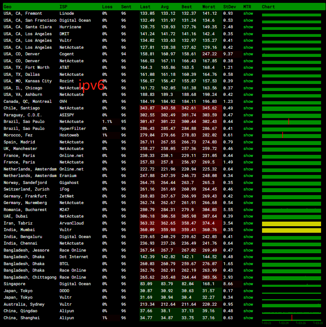The width and height of the screenshot is (326, 327).
Task: Click red spike in Shanghai Aliyun chart
Action: tap(292, 318)
